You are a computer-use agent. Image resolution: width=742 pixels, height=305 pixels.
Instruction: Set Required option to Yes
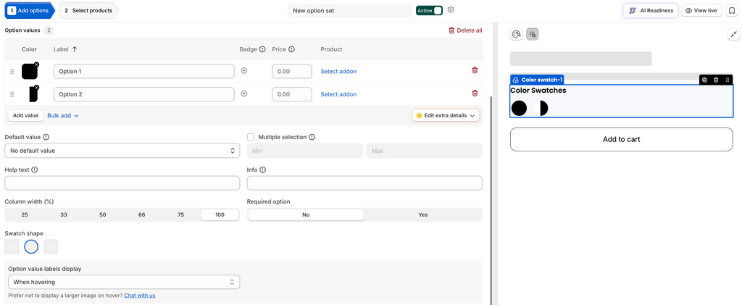tap(423, 214)
